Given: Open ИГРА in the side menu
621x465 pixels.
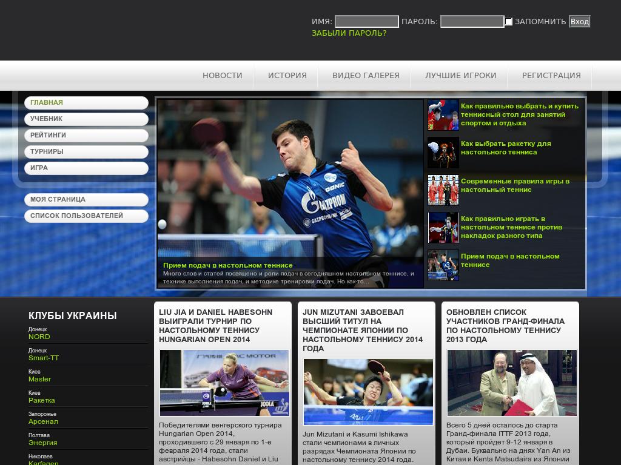Looking at the screenshot, I should pyautogui.click(x=86, y=168).
